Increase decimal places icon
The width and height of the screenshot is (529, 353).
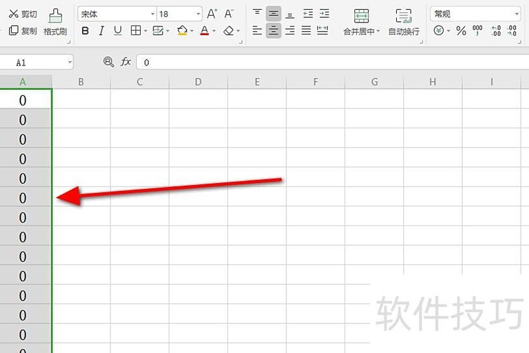(x=496, y=30)
